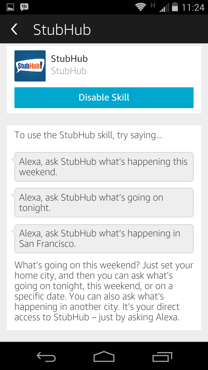
Task: Tap the skill description paragraph
Action: [104, 291]
